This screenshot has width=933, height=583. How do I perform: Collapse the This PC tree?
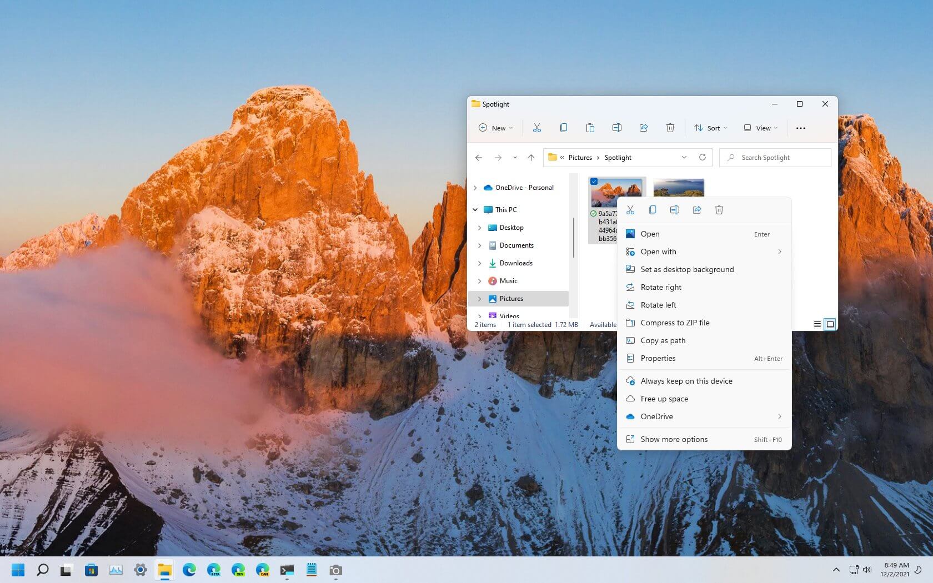[x=475, y=209]
